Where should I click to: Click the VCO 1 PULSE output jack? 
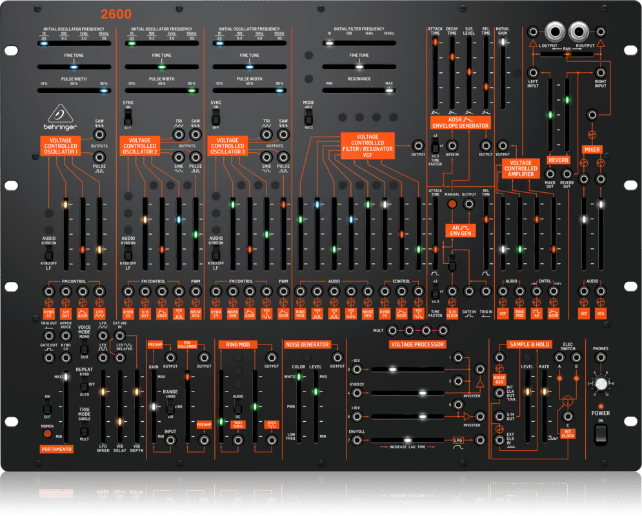click(99, 157)
